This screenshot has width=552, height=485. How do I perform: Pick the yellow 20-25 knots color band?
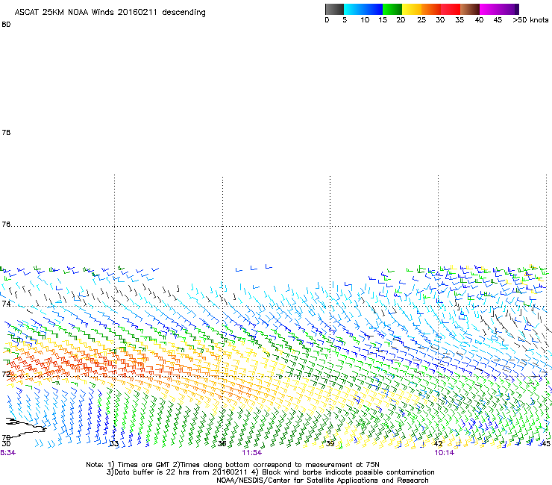412,9
